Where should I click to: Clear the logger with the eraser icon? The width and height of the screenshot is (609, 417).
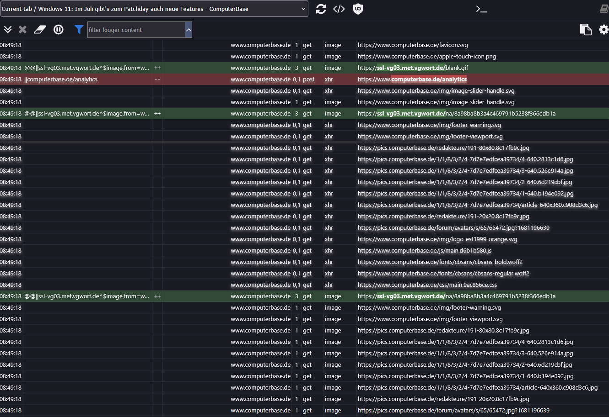click(40, 30)
